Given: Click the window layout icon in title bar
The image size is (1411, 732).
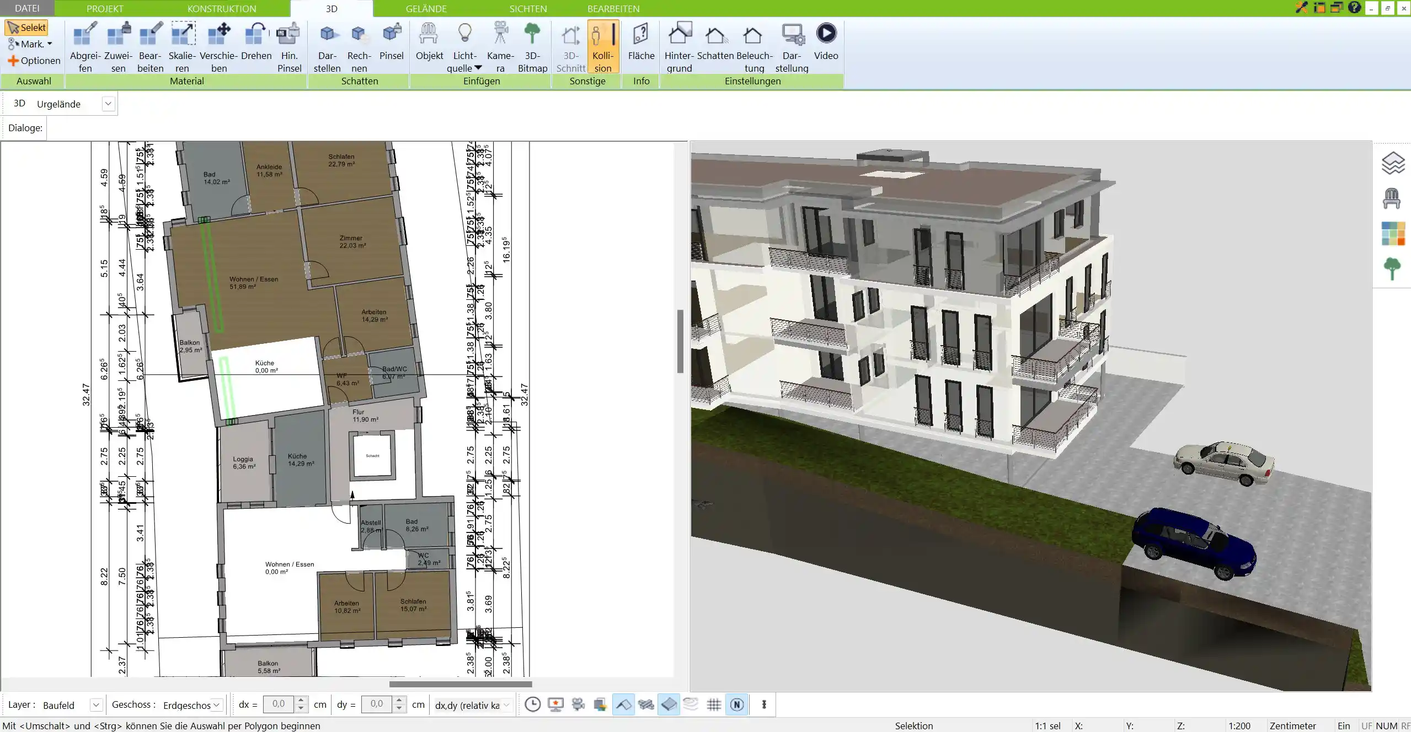Looking at the screenshot, I should pos(1319,7).
